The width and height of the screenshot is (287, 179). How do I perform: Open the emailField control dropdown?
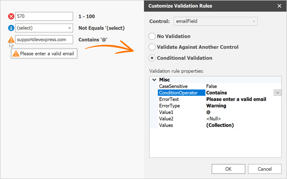tap(254, 21)
